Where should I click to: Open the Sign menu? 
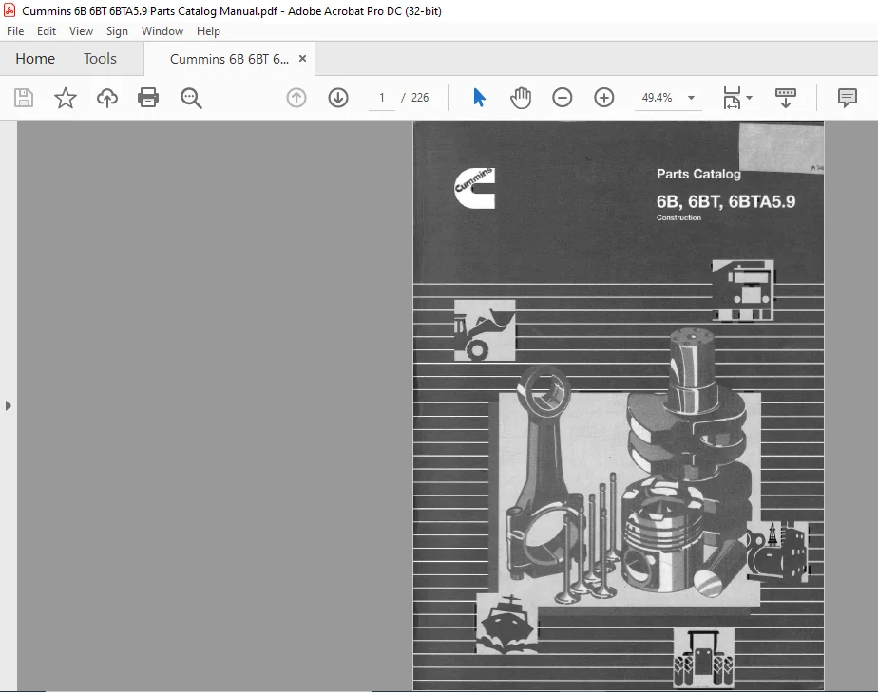pyautogui.click(x=117, y=31)
